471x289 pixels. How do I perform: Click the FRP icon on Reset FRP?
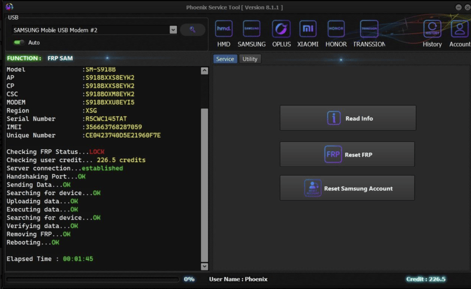[x=333, y=154]
